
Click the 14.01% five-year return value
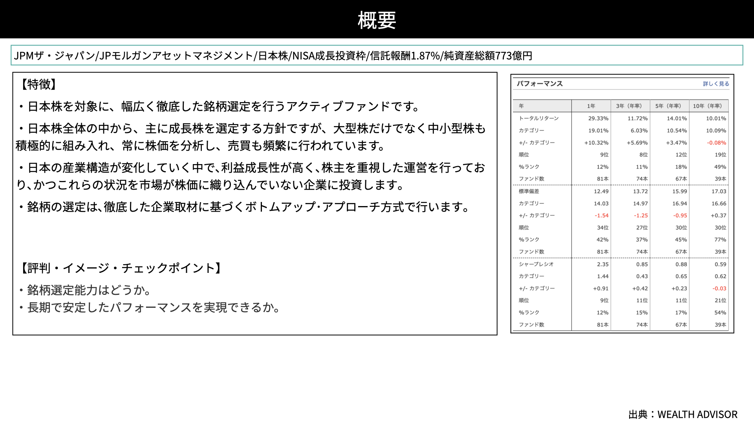[677, 118]
